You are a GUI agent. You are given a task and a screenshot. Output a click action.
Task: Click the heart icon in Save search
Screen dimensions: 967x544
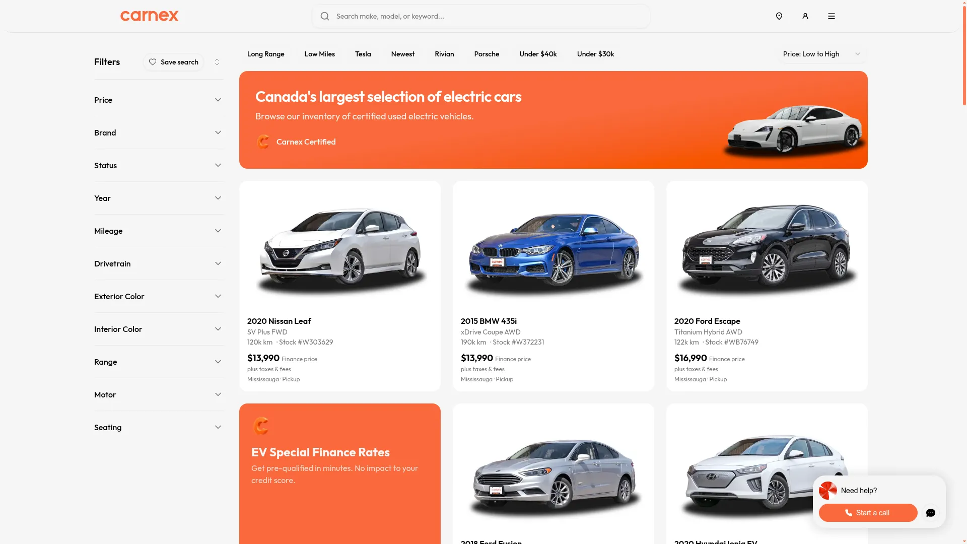pos(153,62)
